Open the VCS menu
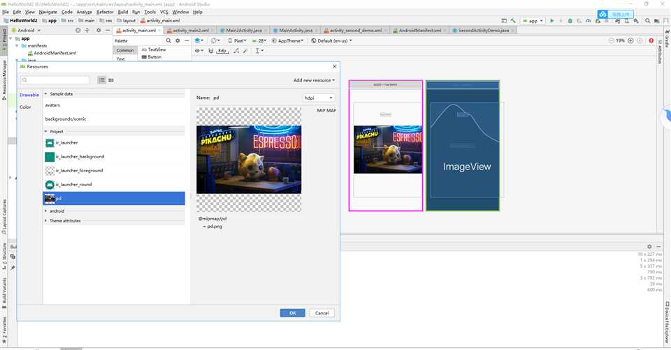 pos(164,12)
